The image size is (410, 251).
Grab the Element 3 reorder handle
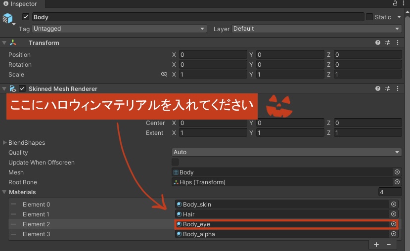[x=13, y=234]
